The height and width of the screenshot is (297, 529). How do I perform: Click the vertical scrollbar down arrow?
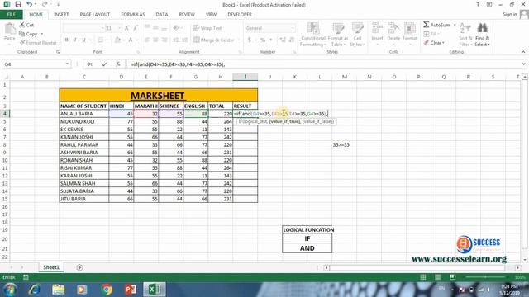point(525,260)
